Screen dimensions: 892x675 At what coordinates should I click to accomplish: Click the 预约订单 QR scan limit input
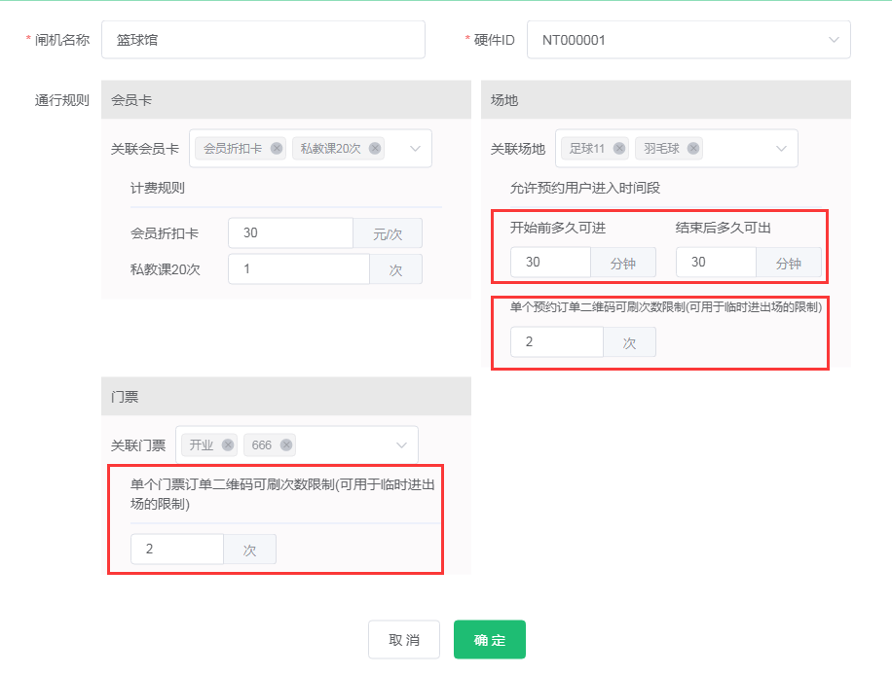557,342
